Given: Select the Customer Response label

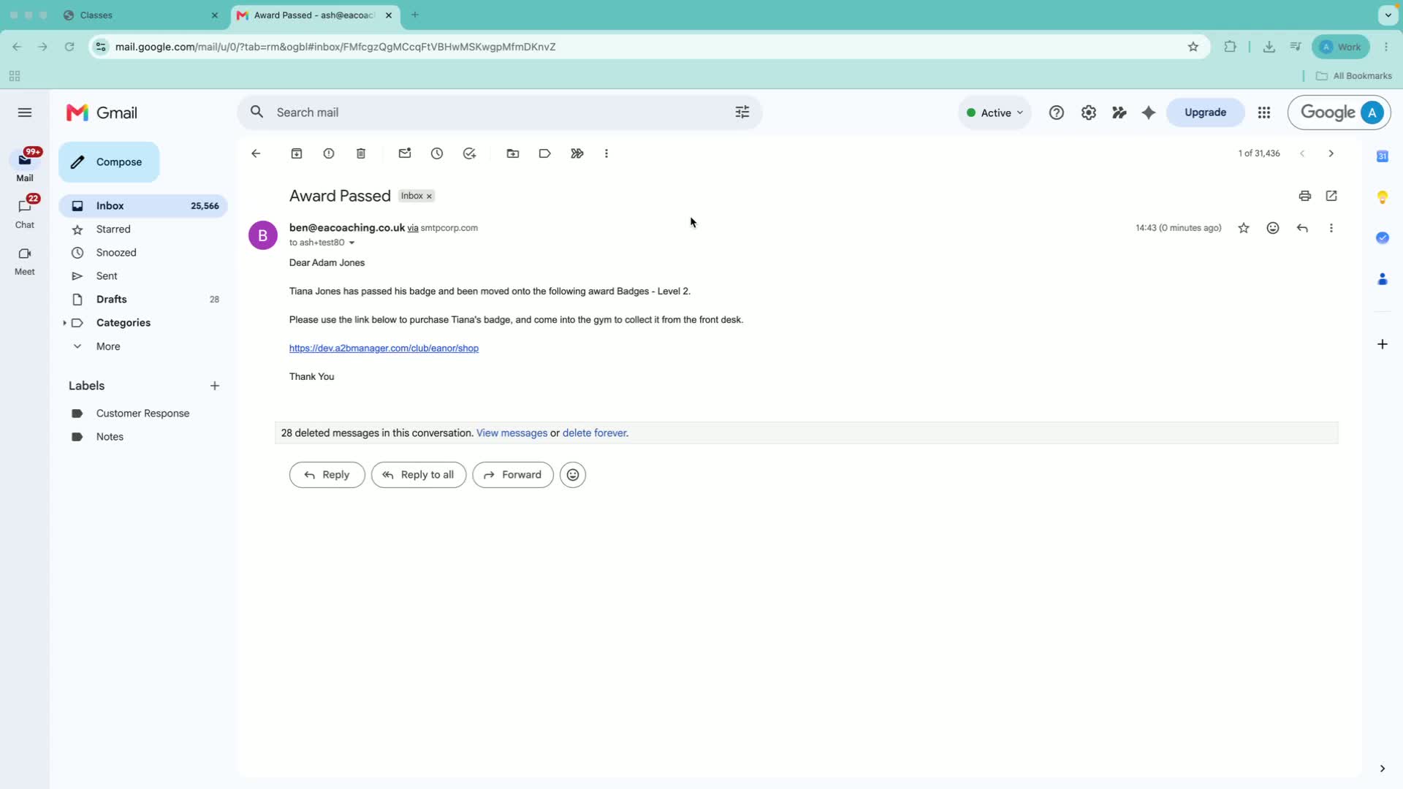Looking at the screenshot, I should [143, 413].
